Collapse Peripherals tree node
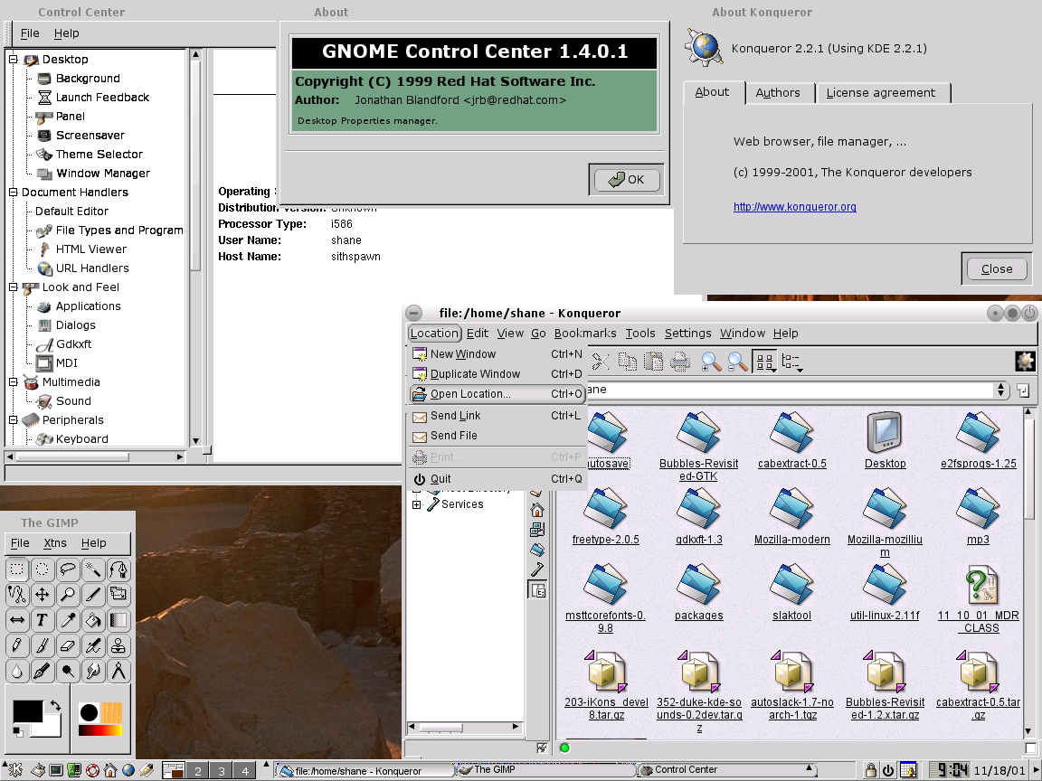 13,419
